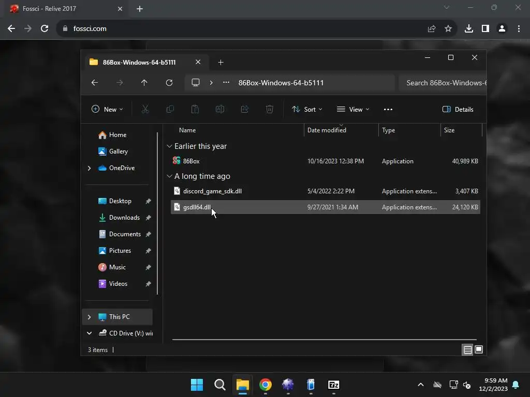Open Chrome three-dot menu
This screenshot has height=397, width=530.
point(519,29)
